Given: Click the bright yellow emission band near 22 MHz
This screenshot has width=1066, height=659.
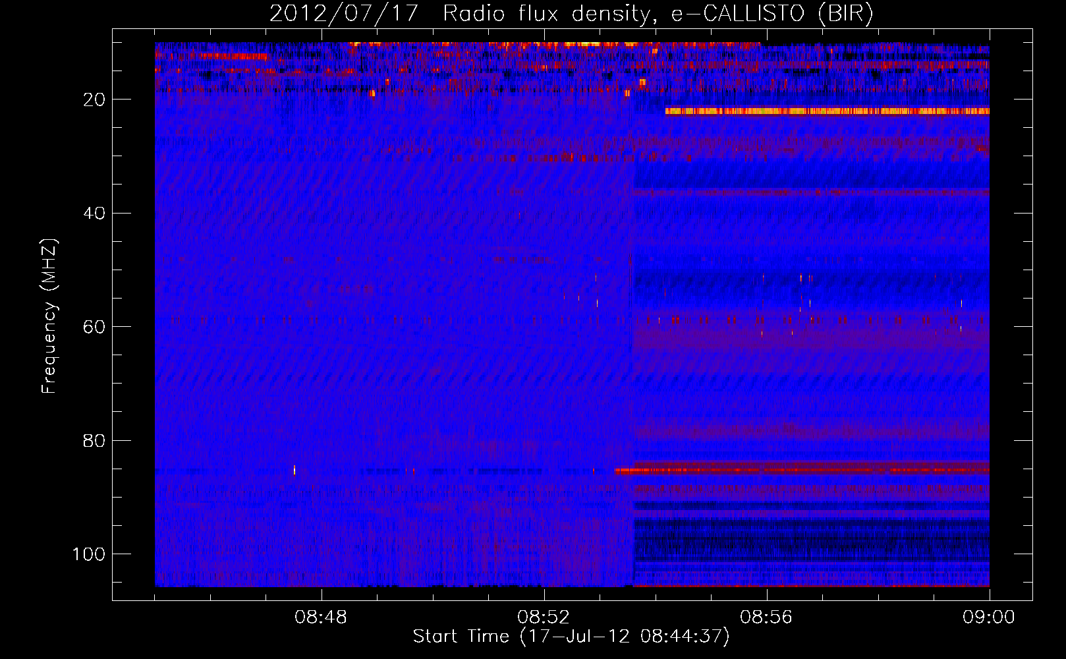Looking at the screenshot, I should (827, 111).
